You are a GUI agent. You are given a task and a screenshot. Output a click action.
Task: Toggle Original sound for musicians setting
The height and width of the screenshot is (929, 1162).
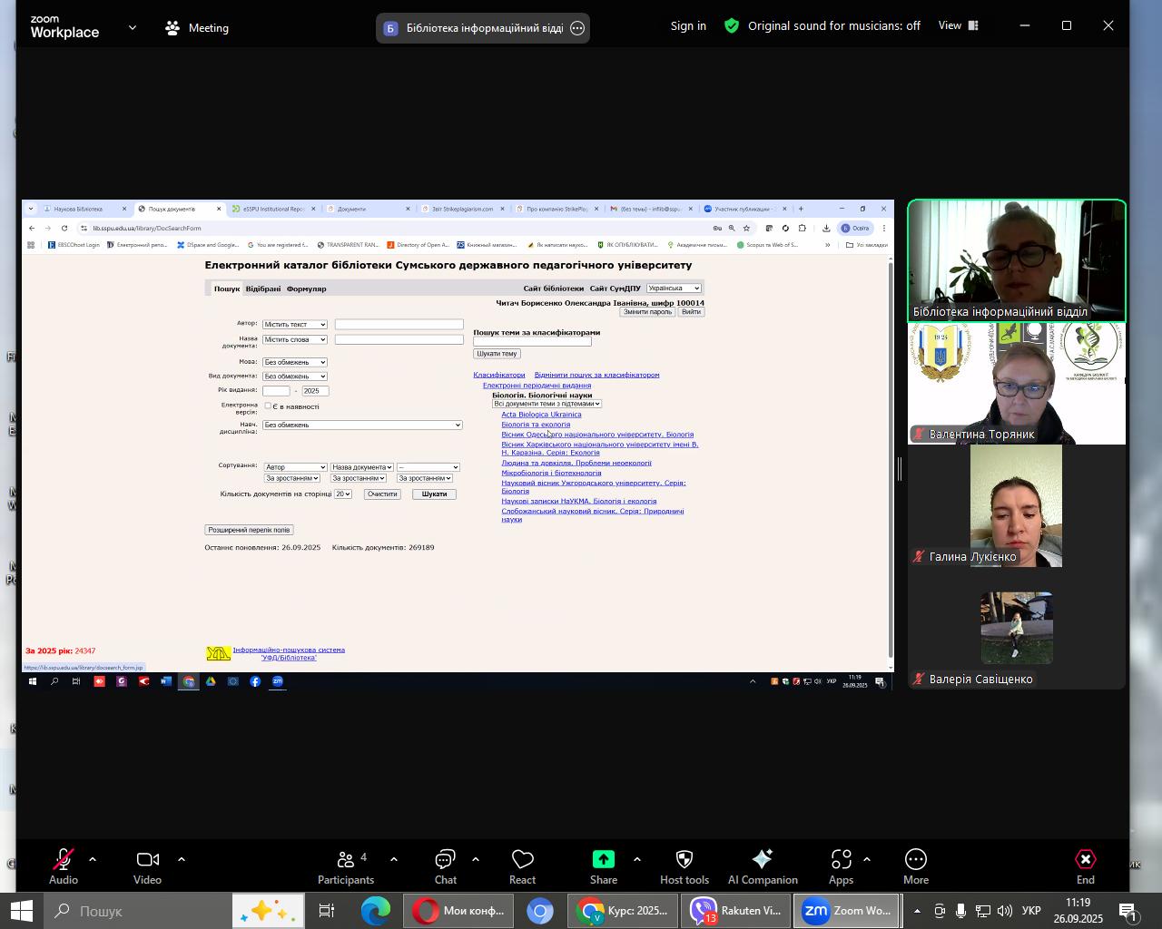pos(833,26)
